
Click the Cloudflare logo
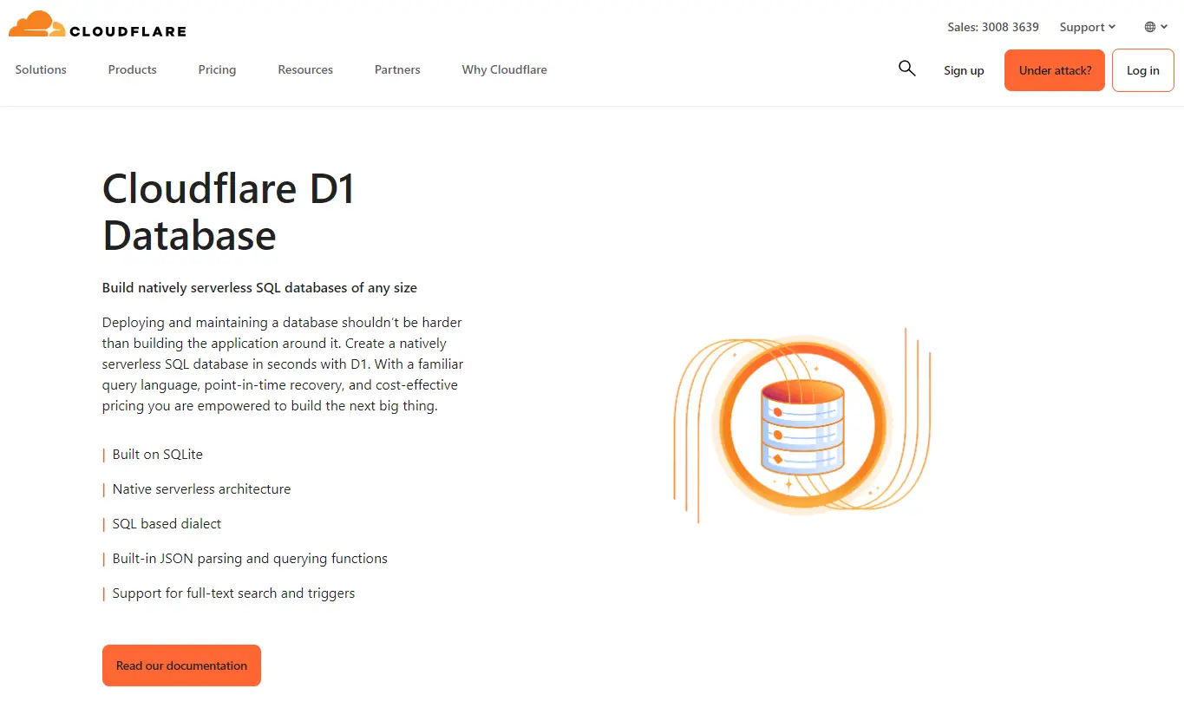pyautogui.click(x=97, y=24)
